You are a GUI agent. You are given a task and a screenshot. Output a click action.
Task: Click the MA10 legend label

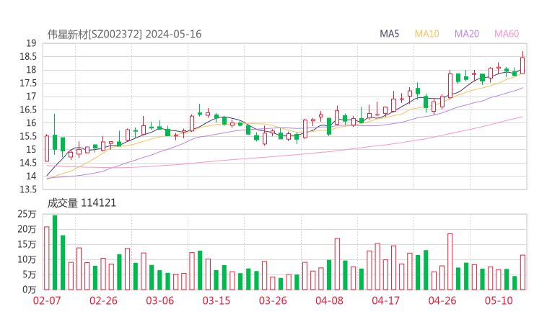pos(426,34)
